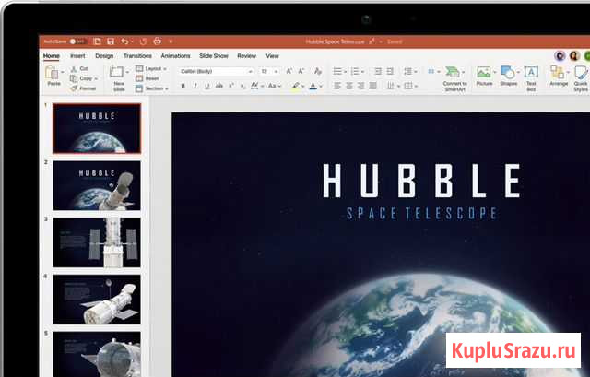Viewport: 590px width, 377px height.
Task: Go to the Animations tab
Action: (175, 56)
